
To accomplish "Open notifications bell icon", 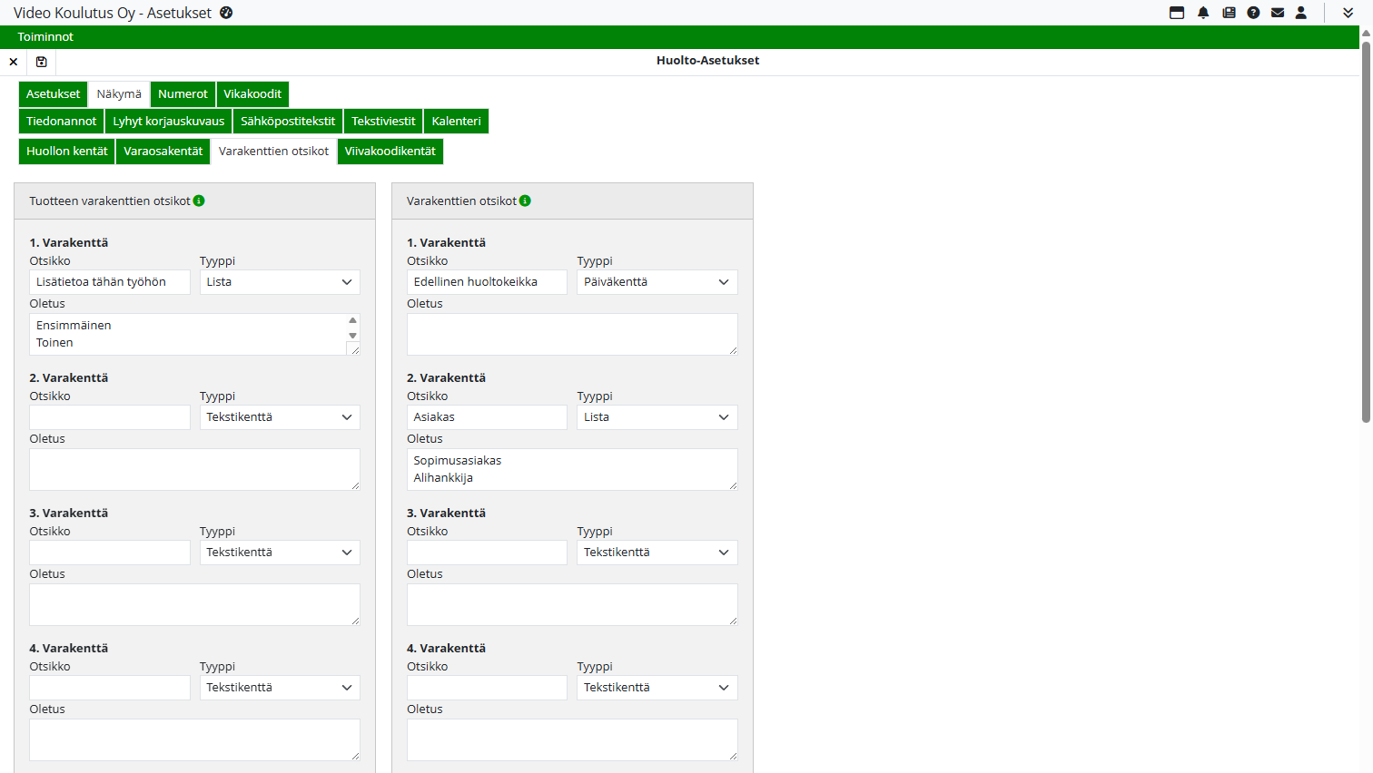I will tap(1203, 13).
